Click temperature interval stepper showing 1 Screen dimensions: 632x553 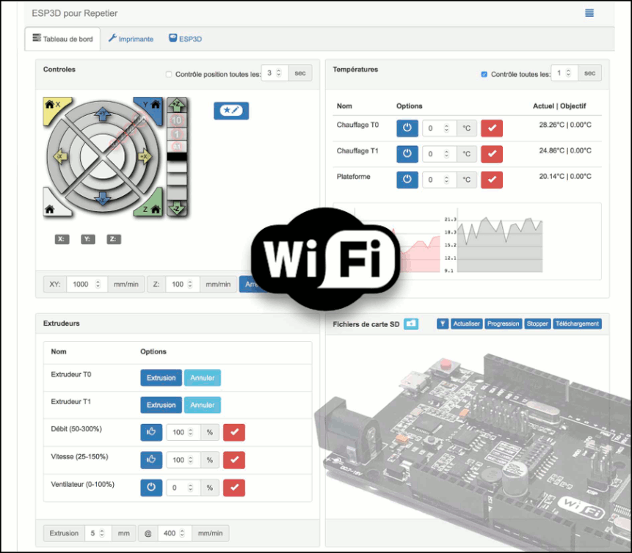coord(564,73)
